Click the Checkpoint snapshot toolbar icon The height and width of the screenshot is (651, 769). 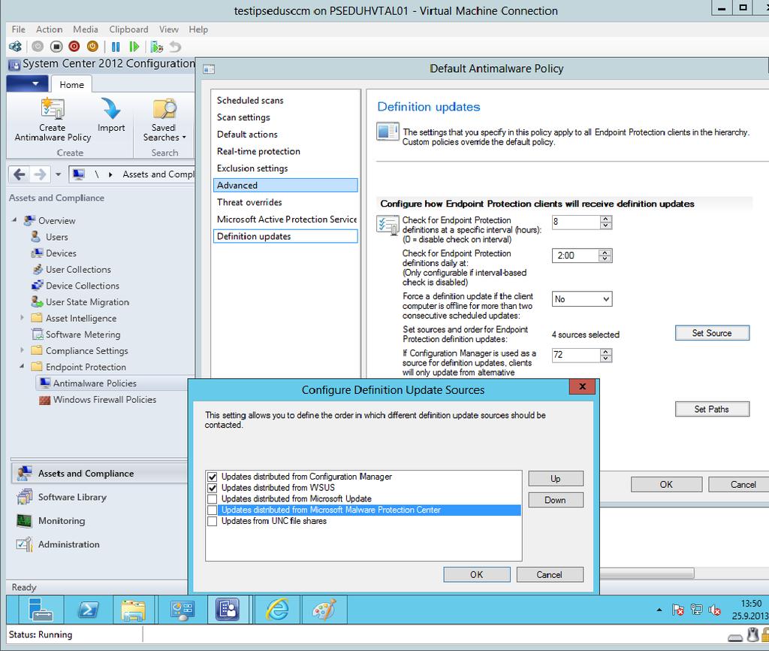click(156, 47)
